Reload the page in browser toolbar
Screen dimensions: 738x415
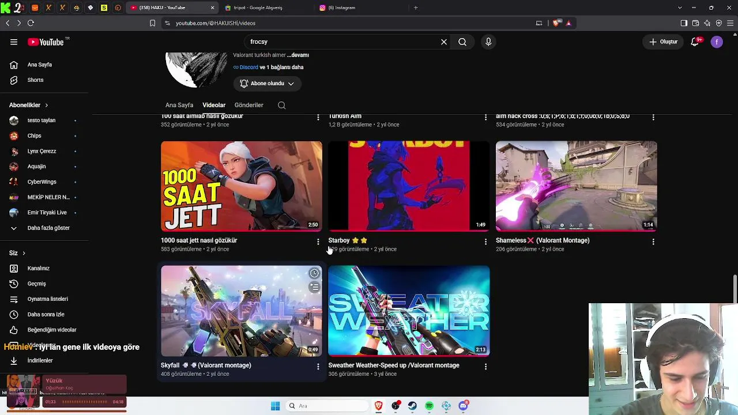coord(31,23)
